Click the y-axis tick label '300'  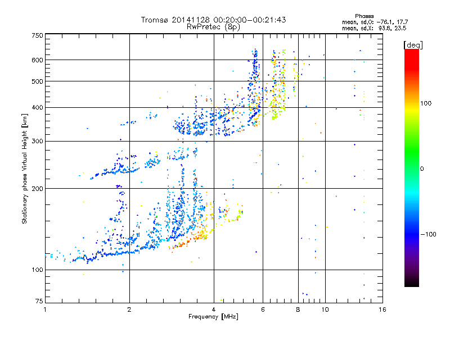point(37,142)
